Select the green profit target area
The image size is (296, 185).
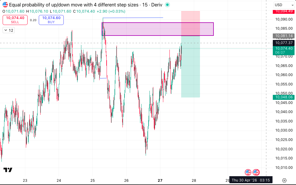[x=191, y=66]
